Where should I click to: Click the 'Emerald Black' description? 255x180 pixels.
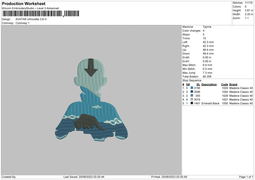(210, 103)
